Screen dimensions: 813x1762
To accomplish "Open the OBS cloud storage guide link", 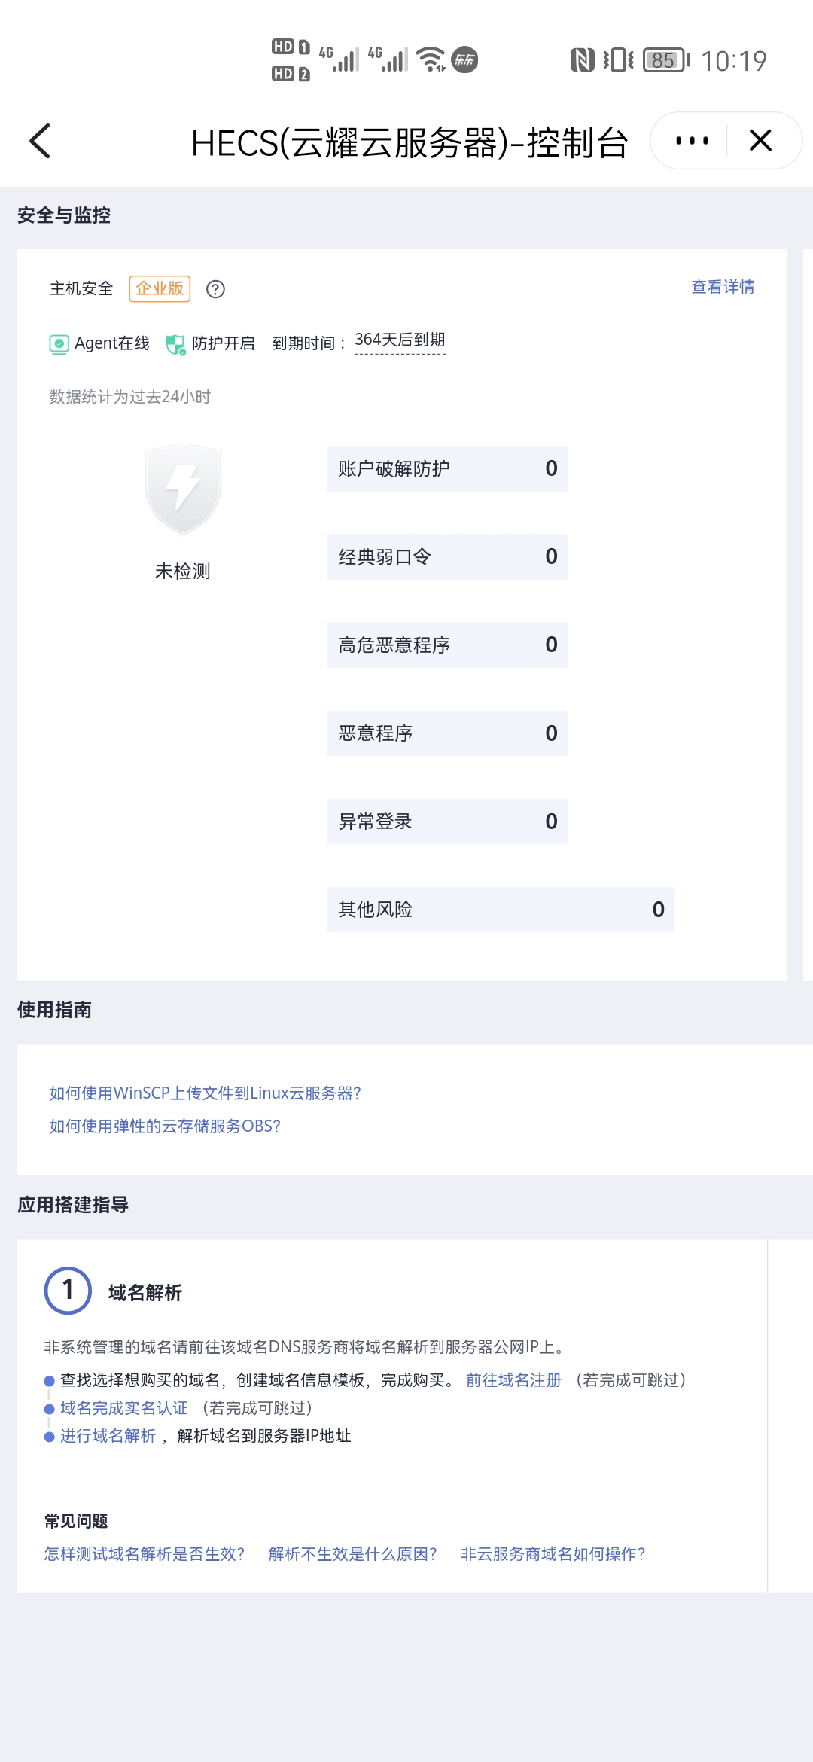I will [x=165, y=1126].
